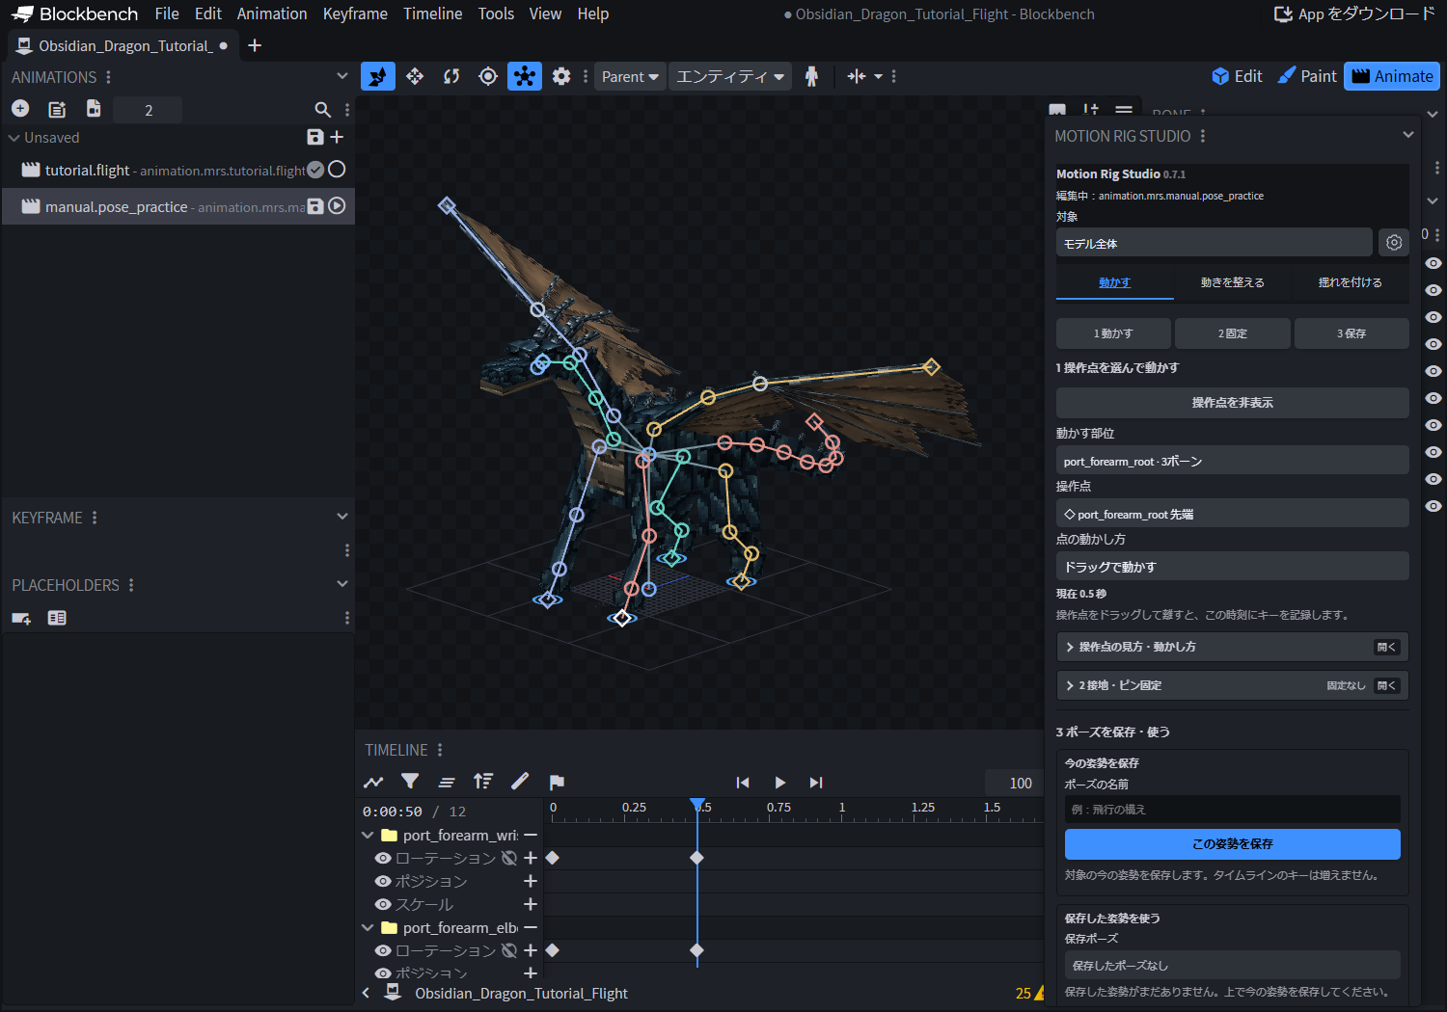Click the blue timeline playhead marker
The image size is (1447, 1012).
[x=697, y=805]
